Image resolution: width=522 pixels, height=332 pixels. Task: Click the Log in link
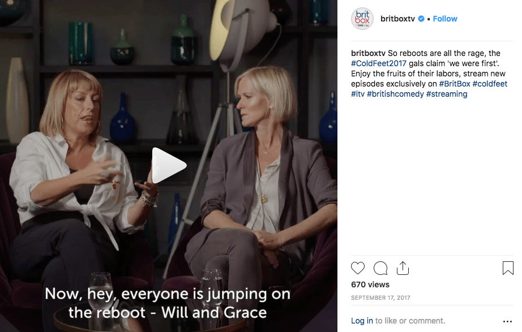362,321
